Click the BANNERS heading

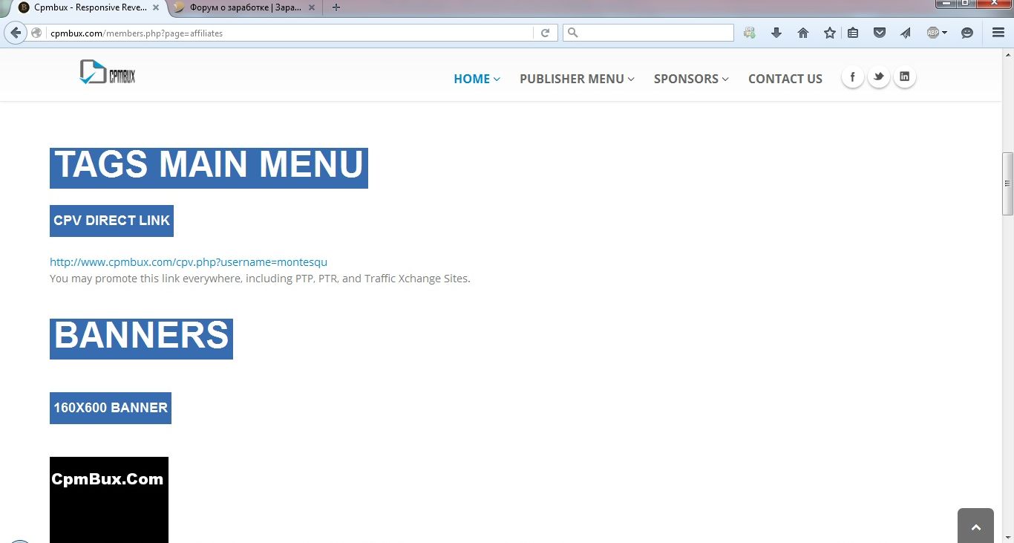tap(141, 339)
